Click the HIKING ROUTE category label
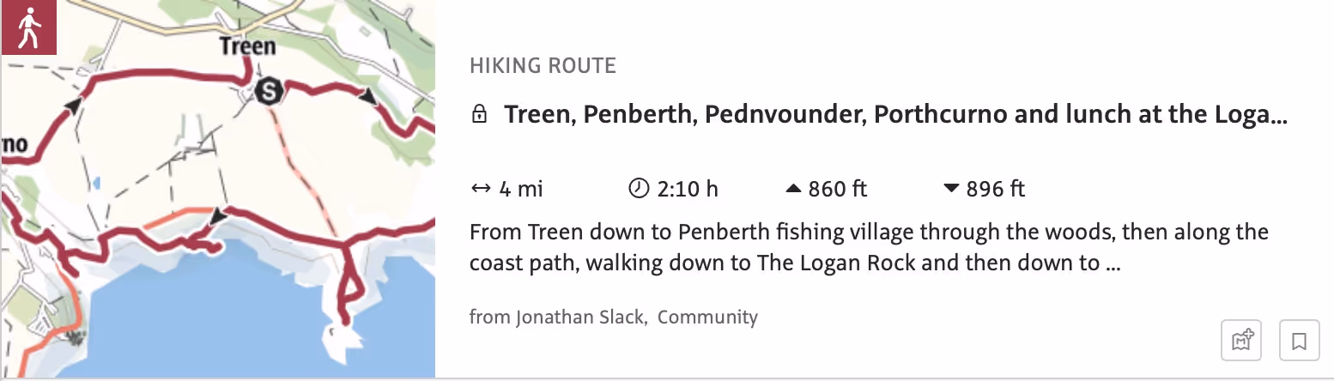 [543, 65]
